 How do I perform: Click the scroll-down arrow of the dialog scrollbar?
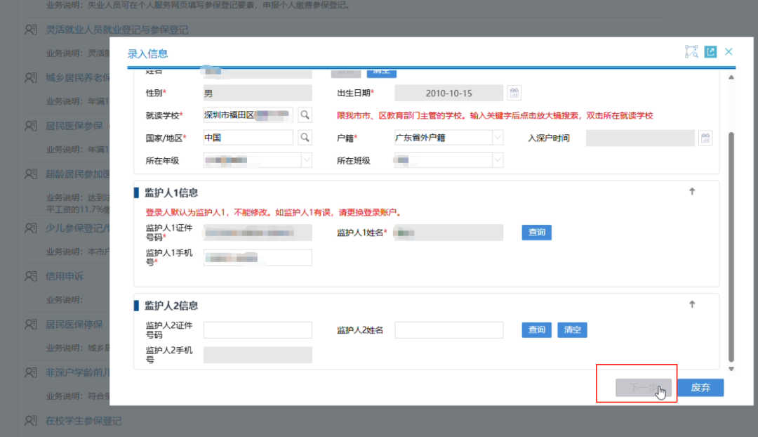[x=731, y=369]
